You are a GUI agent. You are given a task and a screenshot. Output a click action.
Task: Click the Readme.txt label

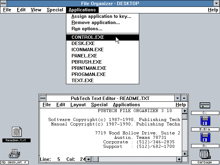16,140
